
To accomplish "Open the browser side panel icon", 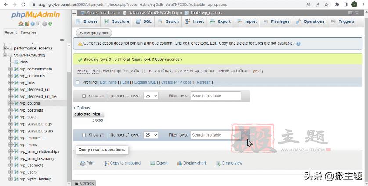I will [346, 4].
